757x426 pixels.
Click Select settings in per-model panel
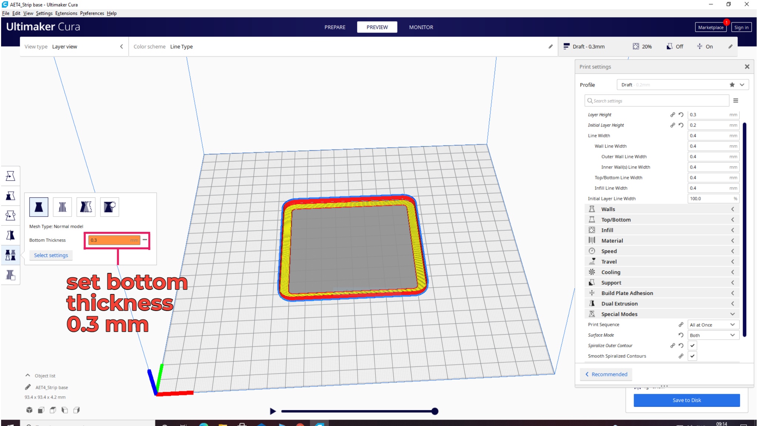tap(51, 255)
